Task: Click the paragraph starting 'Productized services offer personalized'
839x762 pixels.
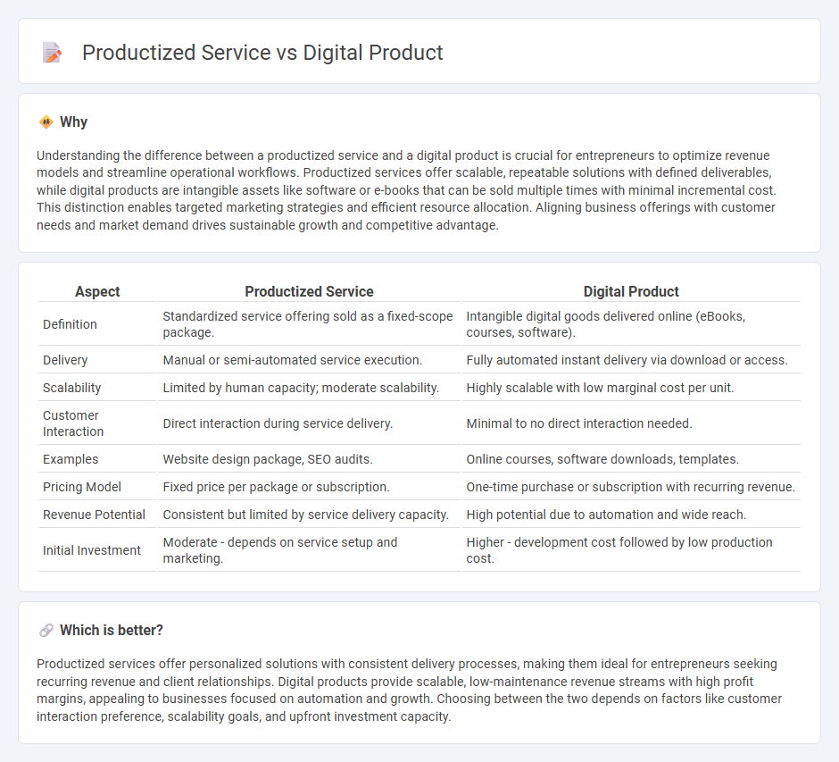Action: pos(410,690)
